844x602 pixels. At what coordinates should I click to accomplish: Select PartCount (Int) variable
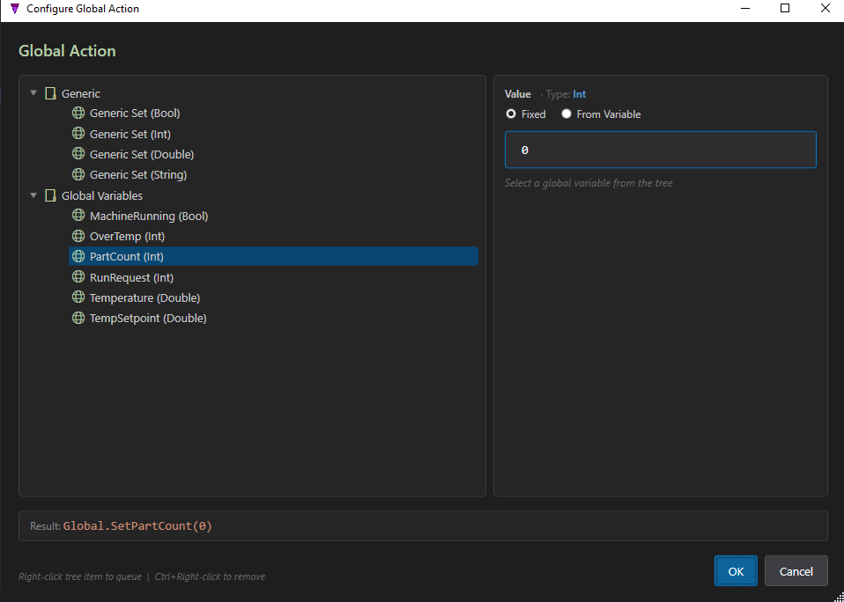tap(273, 256)
